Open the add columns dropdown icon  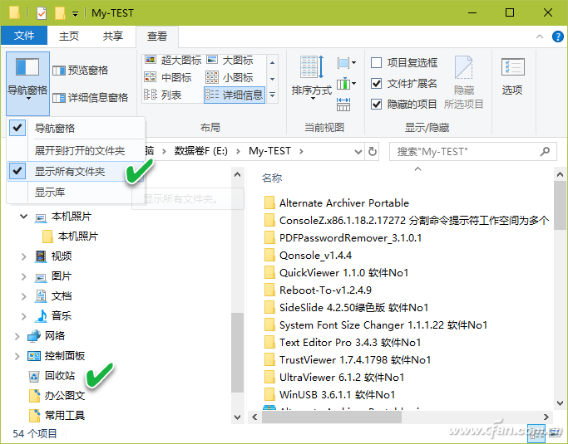point(347,84)
